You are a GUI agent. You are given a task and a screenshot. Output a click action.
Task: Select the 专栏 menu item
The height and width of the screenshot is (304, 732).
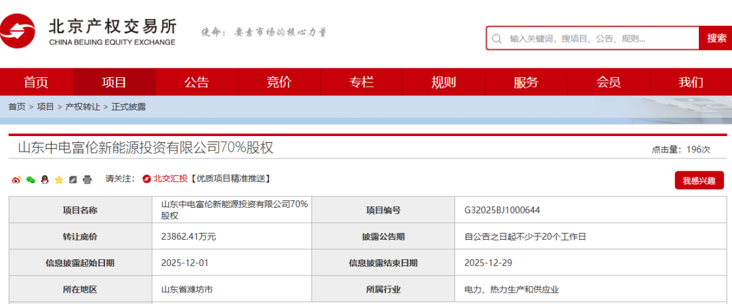[361, 82]
